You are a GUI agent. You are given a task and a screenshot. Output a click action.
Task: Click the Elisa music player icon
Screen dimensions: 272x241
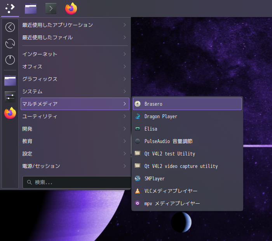[138, 129]
